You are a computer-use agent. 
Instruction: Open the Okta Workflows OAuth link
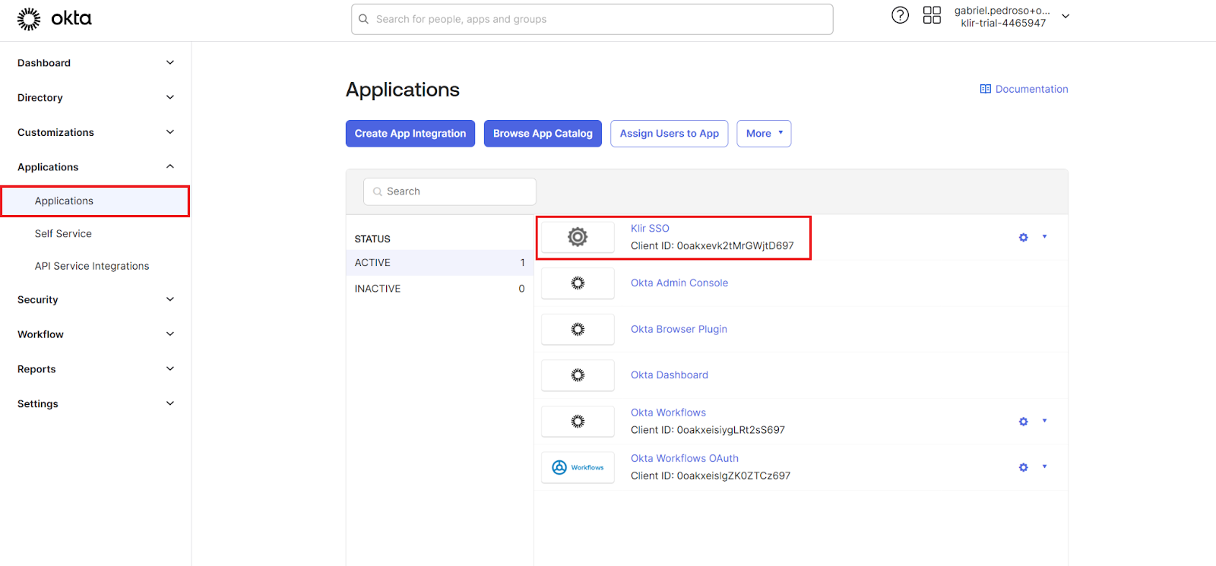pyautogui.click(x=685, y=458)
